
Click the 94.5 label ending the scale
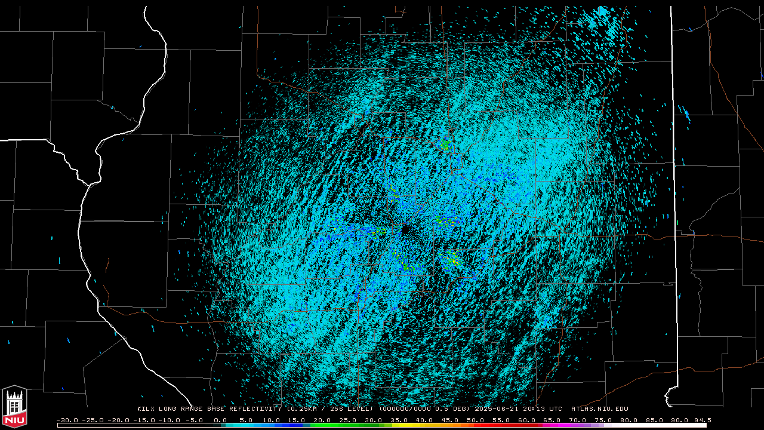point(702,420)
